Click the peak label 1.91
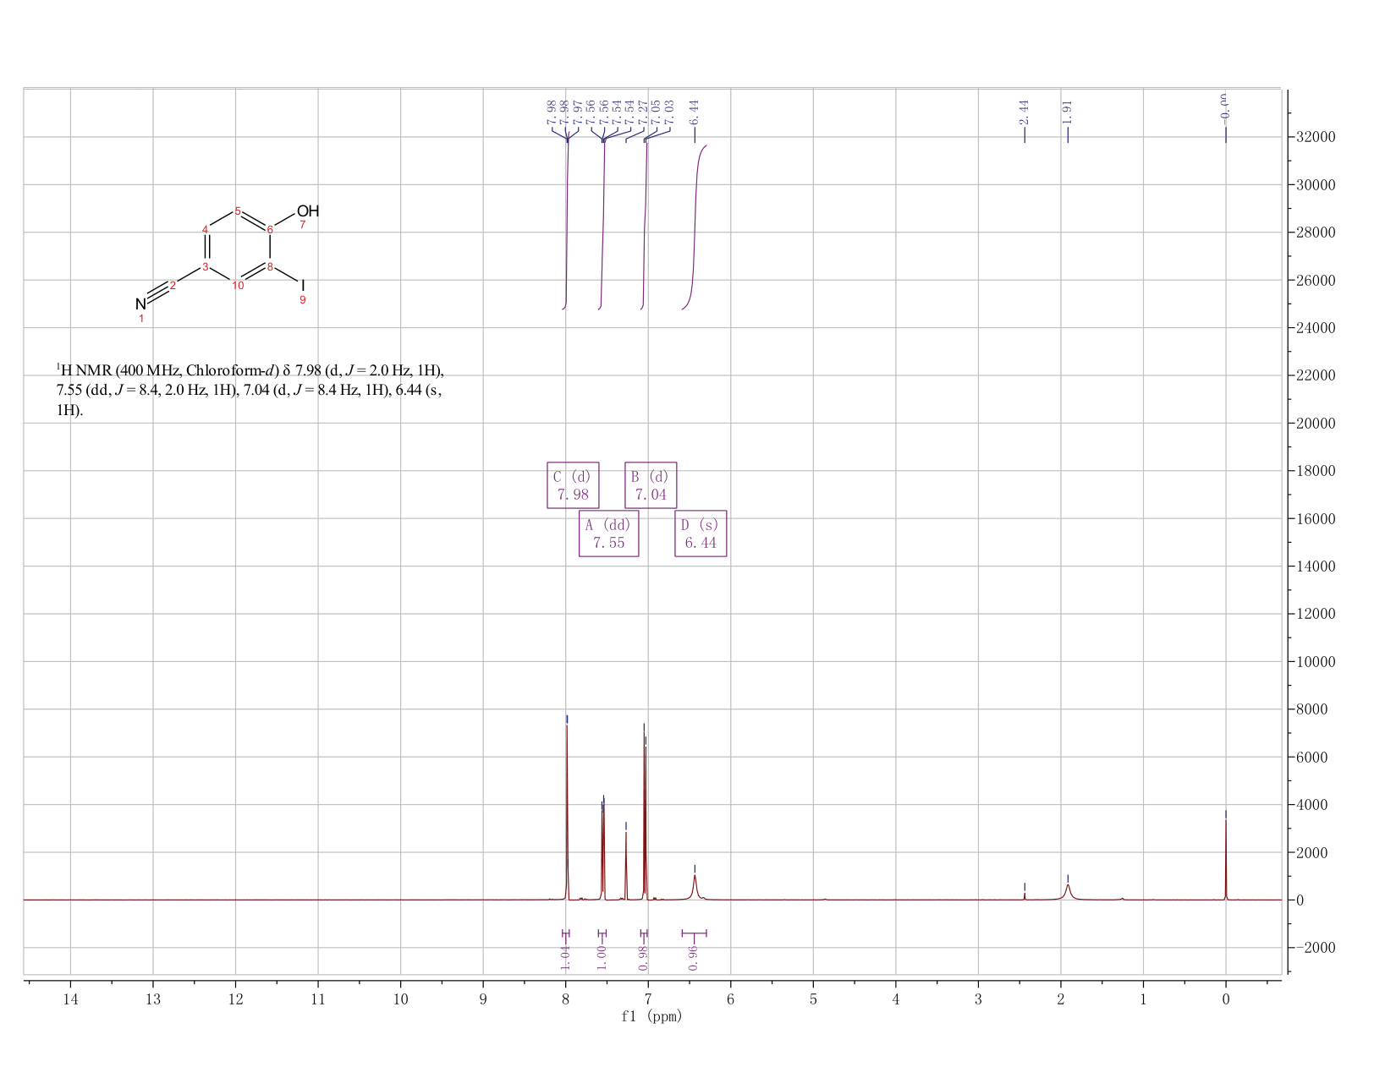Viewport: 1396px width, 1078px height. coord(1068,111)
